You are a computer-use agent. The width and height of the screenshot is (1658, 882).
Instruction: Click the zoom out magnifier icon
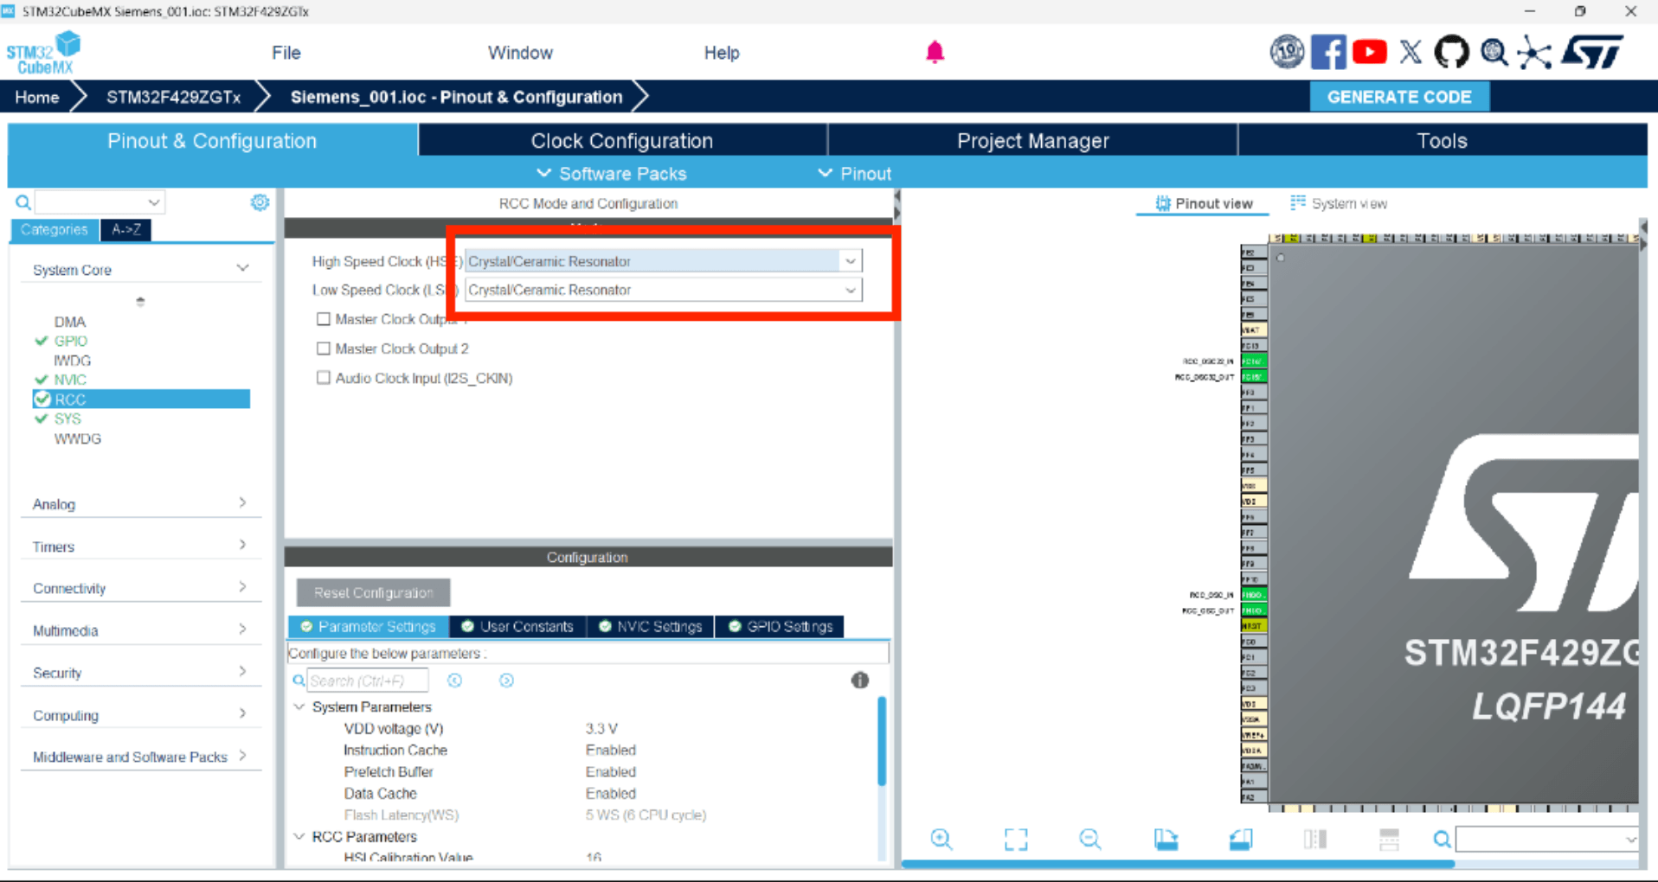(1090, 839)
